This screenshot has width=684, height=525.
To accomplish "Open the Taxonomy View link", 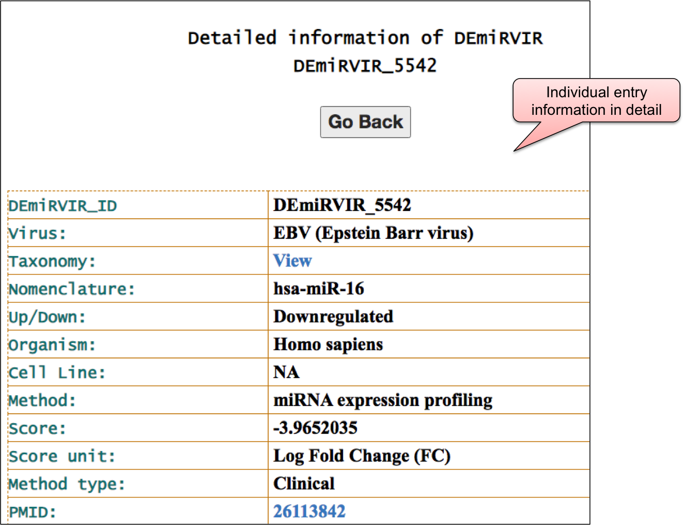I will pos(292,261).
